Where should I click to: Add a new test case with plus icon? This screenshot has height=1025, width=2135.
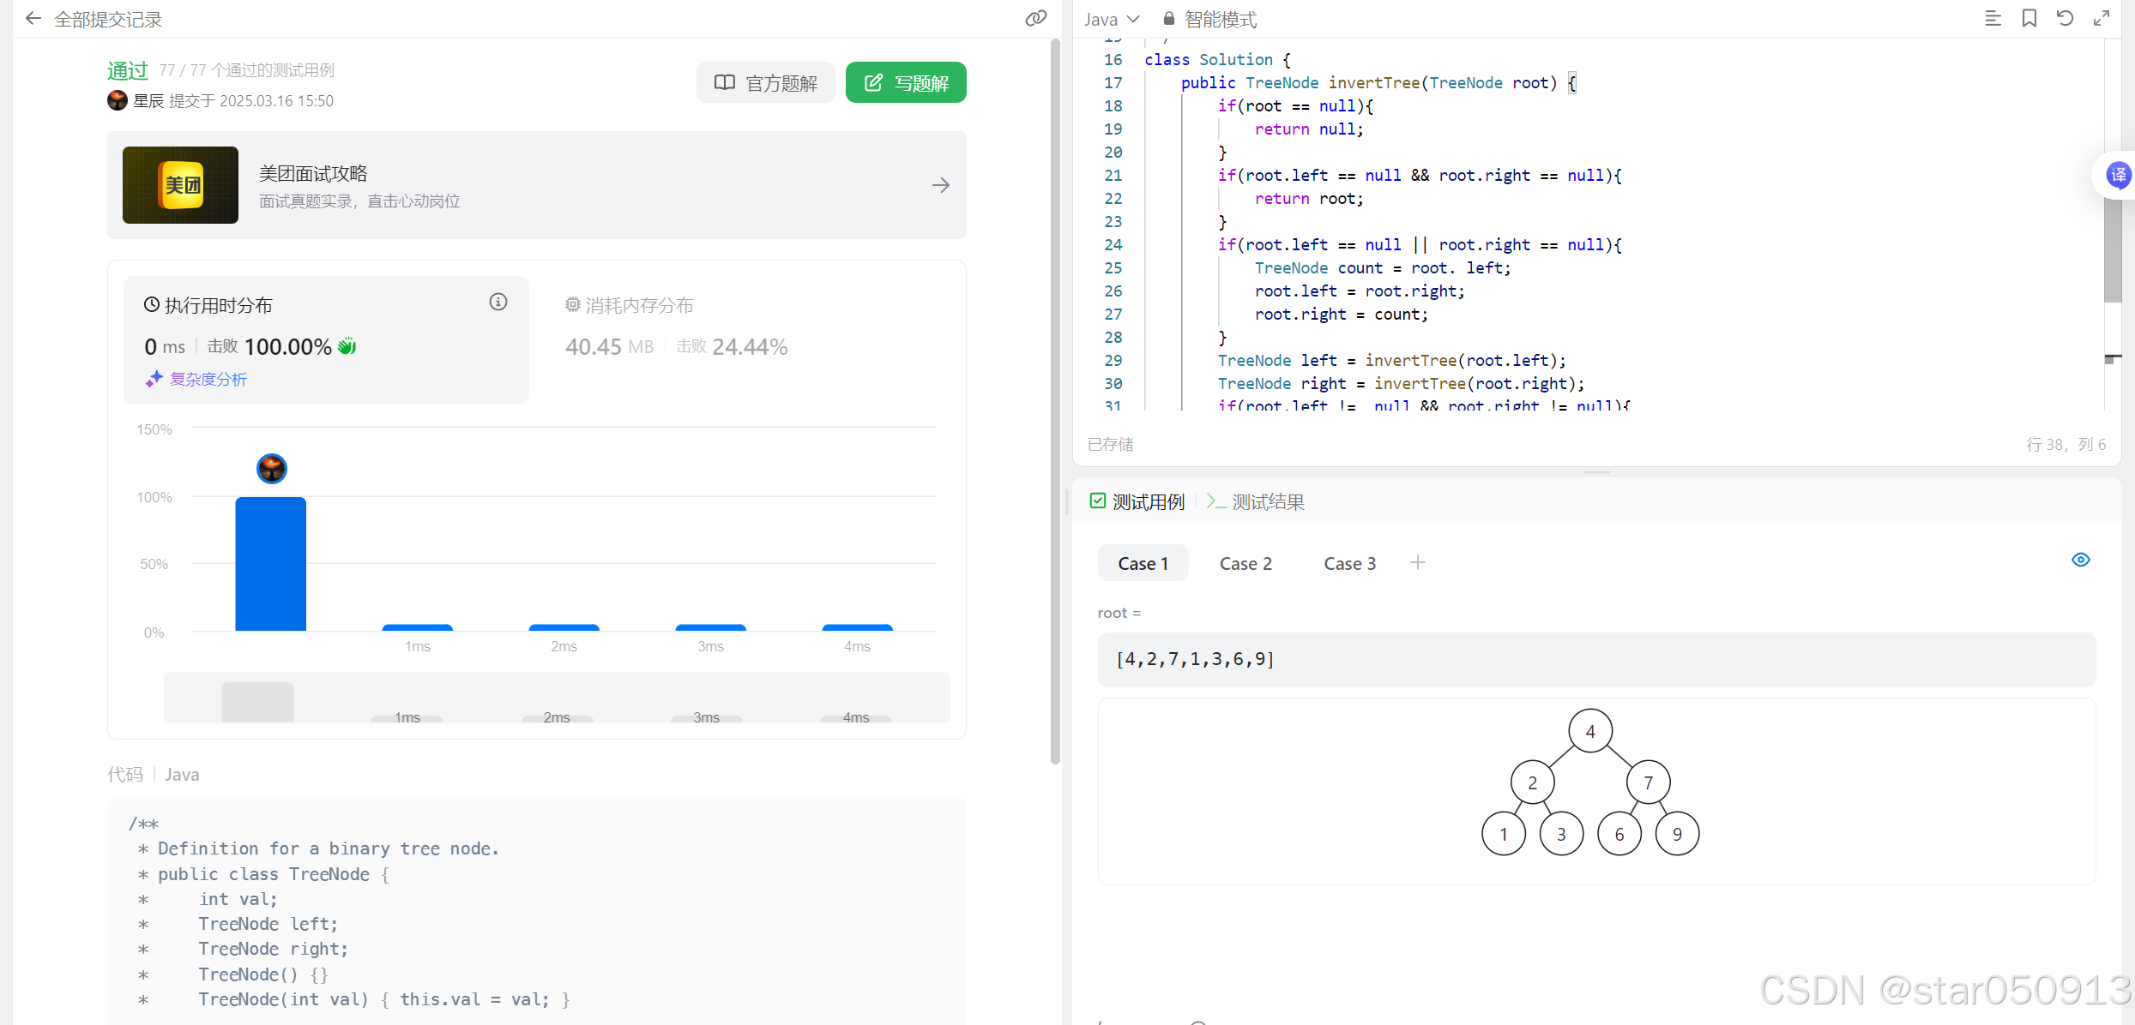click(1418, 563)
